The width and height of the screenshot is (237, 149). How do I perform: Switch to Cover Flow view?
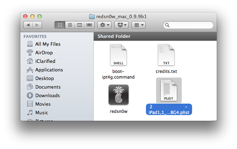point(89,25)
